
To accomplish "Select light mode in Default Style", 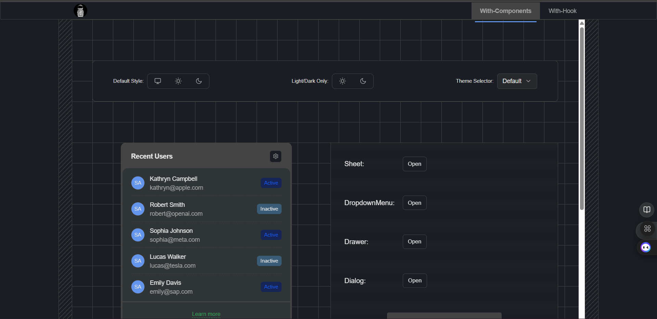I will point(178,81).
